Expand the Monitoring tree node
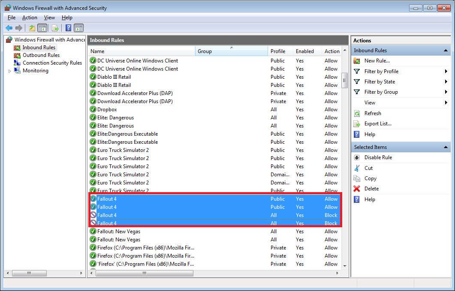The image size is (455, 291). (x=9, y=71)
